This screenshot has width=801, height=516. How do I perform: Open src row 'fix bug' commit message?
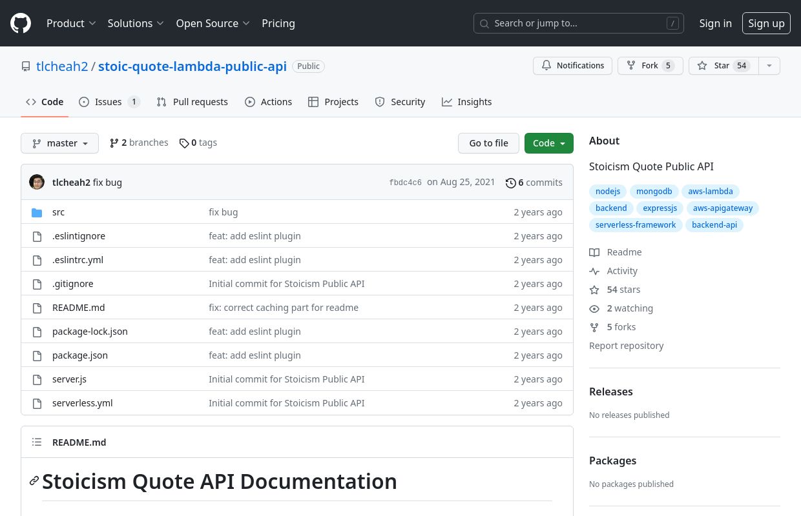coord(223,212)
